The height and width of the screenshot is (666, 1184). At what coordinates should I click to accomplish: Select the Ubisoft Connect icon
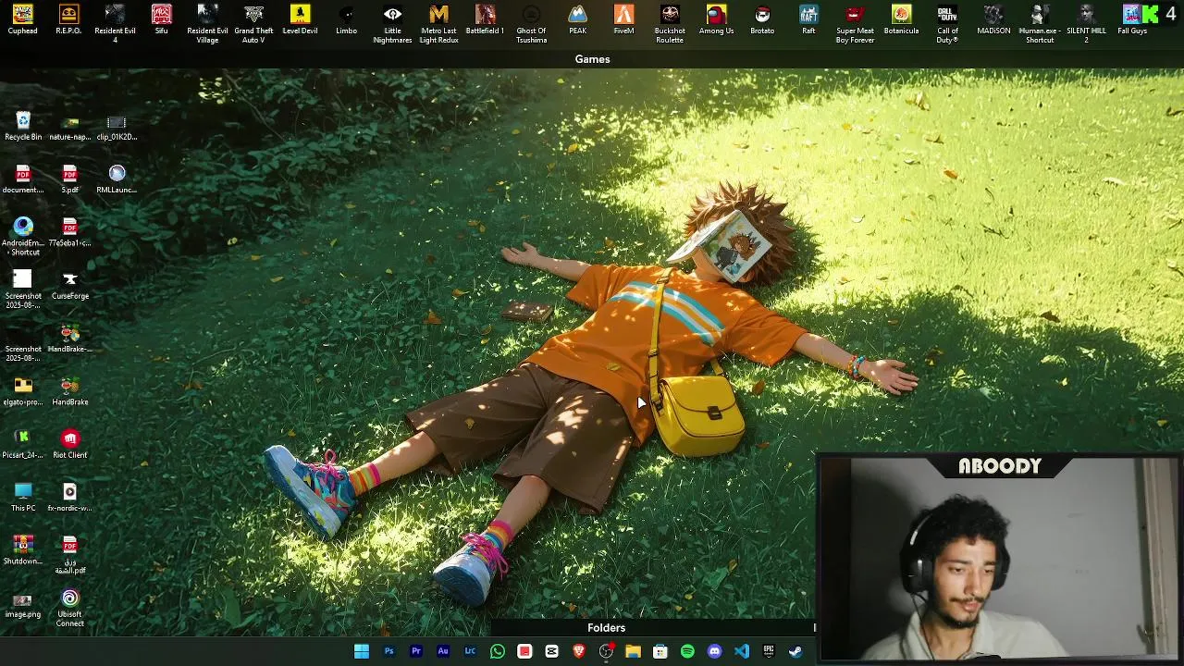tap(70, 609)
